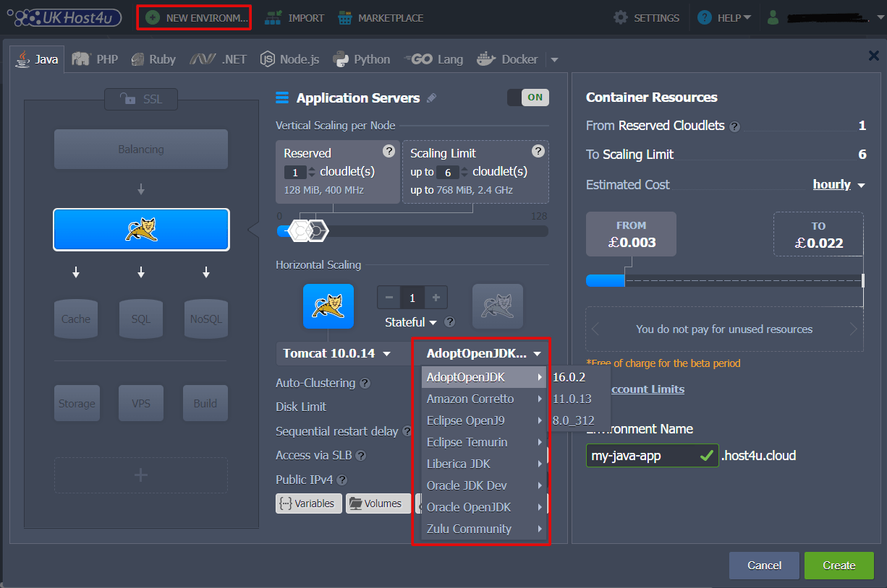Click the Docker whale icon
This screenshot has height=588, width=887.
click(486, 59)
